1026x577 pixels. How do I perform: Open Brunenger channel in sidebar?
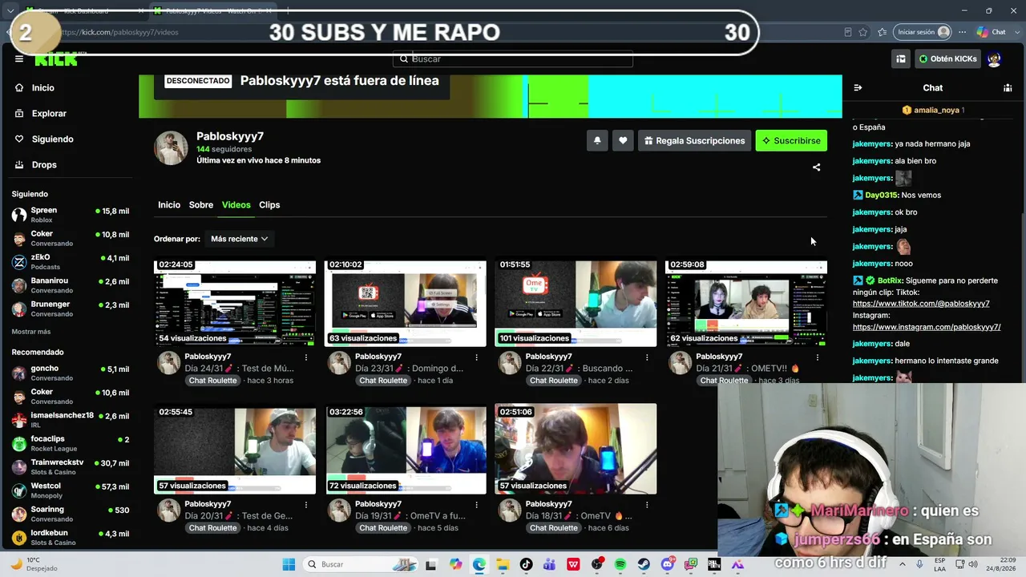71,309
